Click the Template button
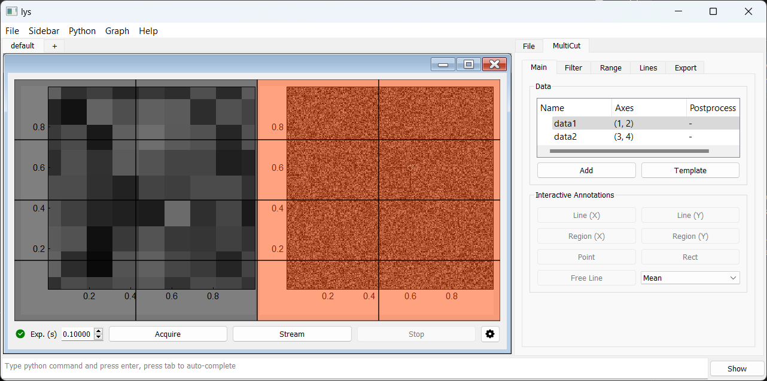This screenshot has width=767, height=381. tap(690, 170)
